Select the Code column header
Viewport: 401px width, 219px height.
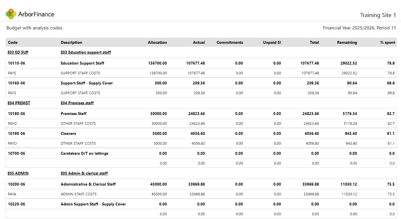pyautogui.click(x=13, y=42)
